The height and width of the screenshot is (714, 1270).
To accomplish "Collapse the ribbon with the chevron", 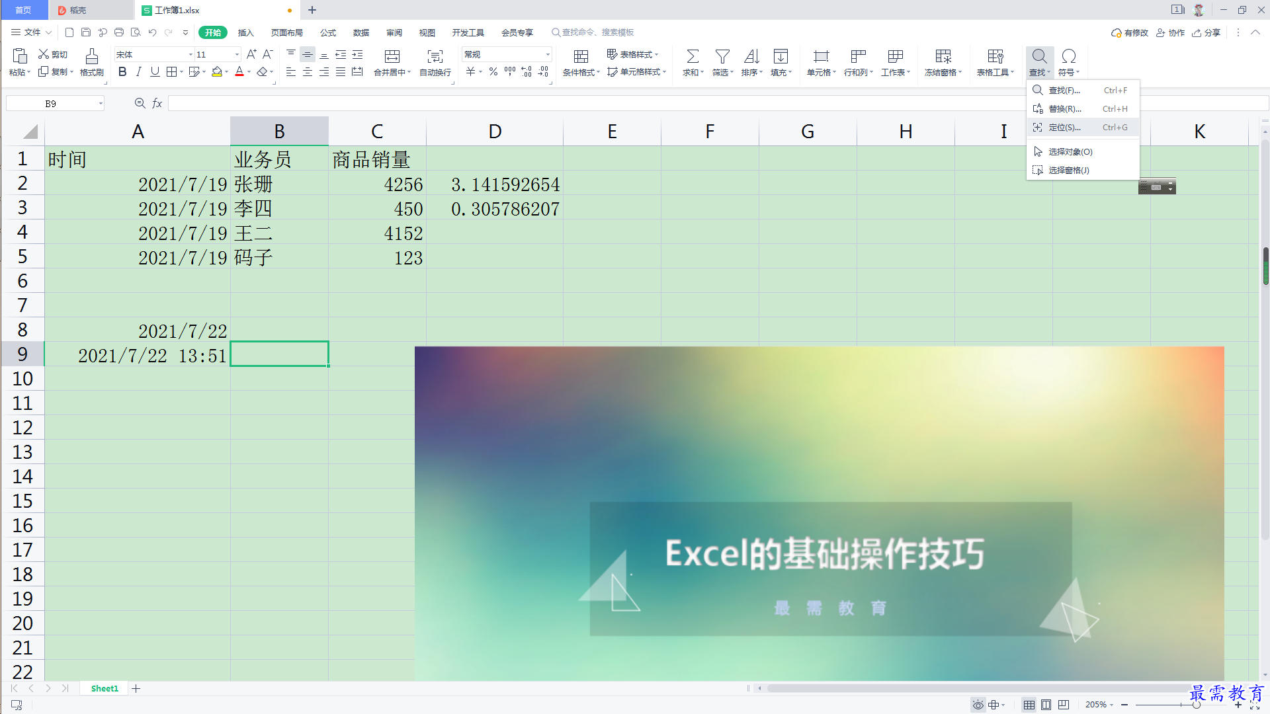I will point(1255,32).
